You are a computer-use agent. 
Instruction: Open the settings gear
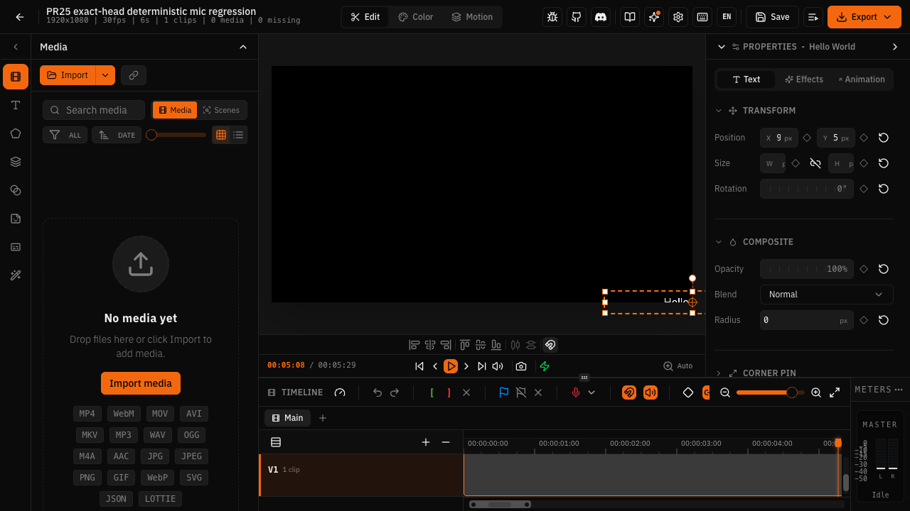pos(678,17)
